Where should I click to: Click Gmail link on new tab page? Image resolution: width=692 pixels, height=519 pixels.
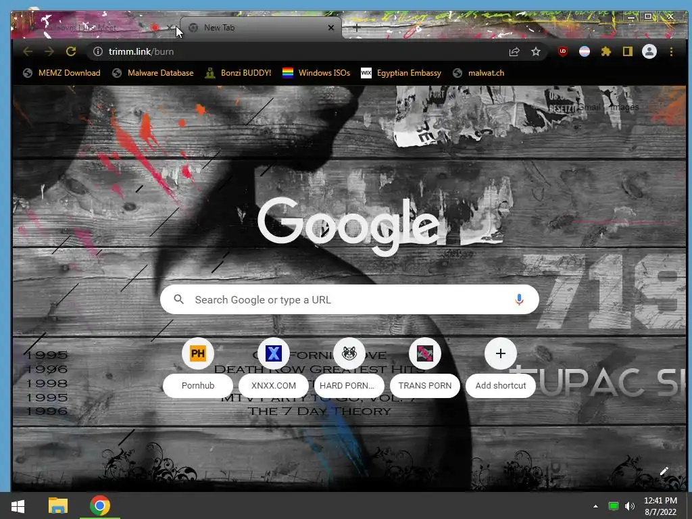pos(589,107)
